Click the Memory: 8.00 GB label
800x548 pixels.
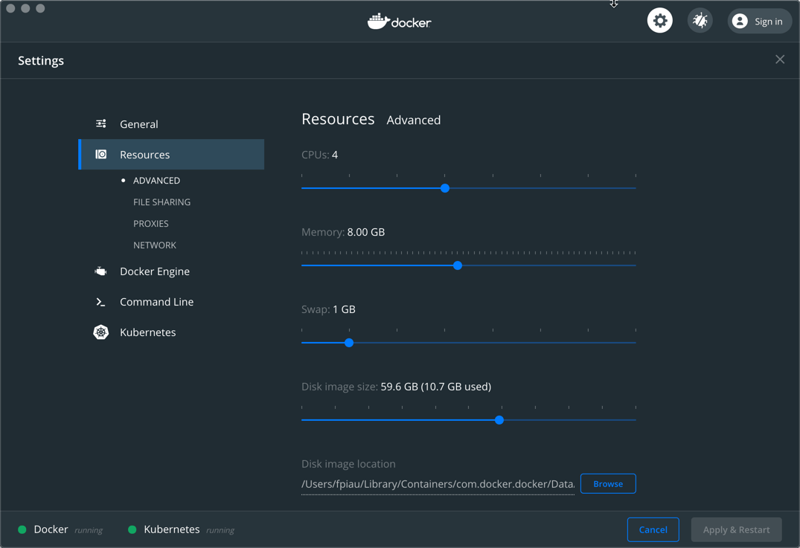343,232
